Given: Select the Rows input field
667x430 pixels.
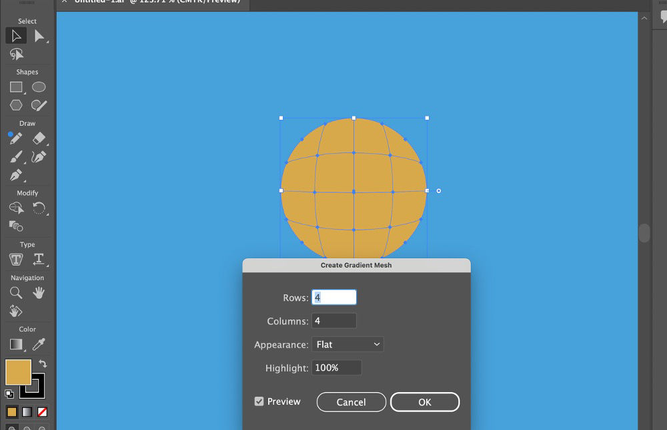Looking at the screenshot, I should pyautogui.click(x=333, y=297).
